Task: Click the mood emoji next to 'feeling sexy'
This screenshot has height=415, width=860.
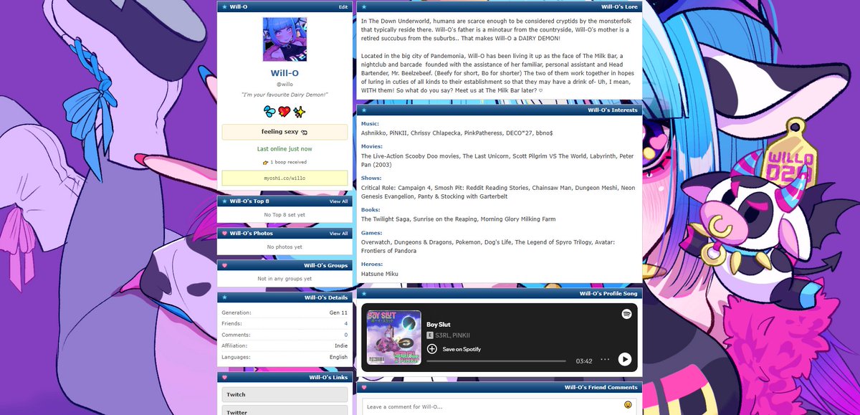Action: coord(304,132)
